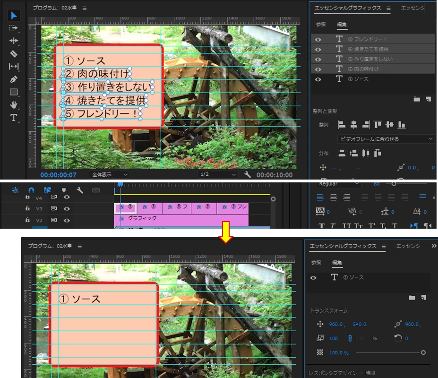This screenshot has width=438, height=378.
Task: Select the ⑤フレ clip on V3
Action: coord(232,208)
